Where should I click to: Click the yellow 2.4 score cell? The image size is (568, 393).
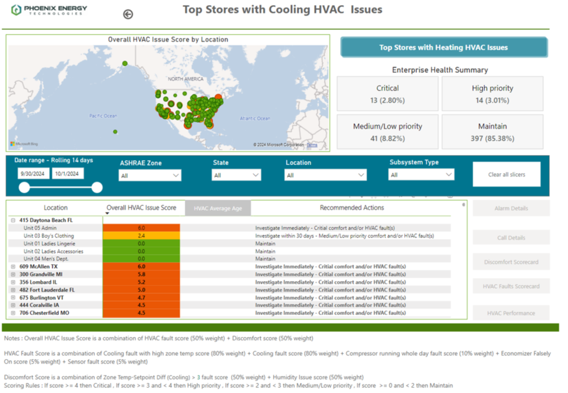pos(141,236)
